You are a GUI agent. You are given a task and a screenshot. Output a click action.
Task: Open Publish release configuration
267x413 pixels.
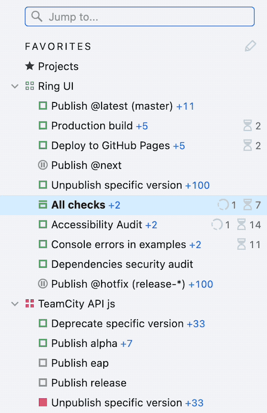pos(89,383)
